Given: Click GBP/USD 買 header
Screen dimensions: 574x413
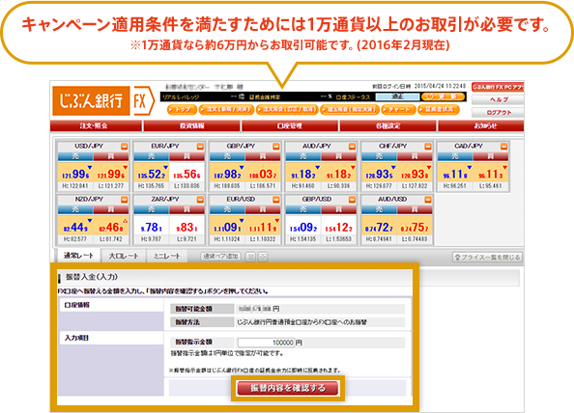Looking at the screenshot, I should (338, 209).
